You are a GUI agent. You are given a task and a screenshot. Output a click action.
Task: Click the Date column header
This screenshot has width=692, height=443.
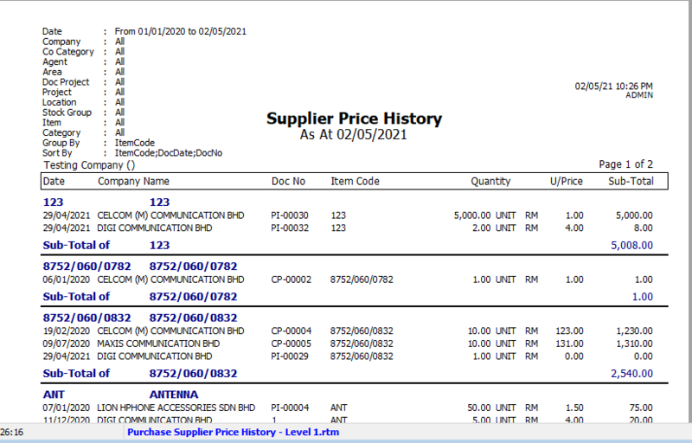pyautogui.click(x=54, y=182)
